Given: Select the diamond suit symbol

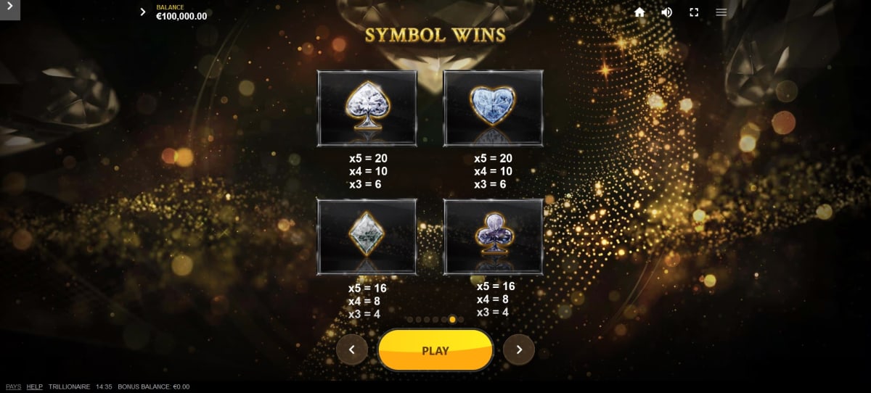Looking at the screenshot, I should coord(367,236).
